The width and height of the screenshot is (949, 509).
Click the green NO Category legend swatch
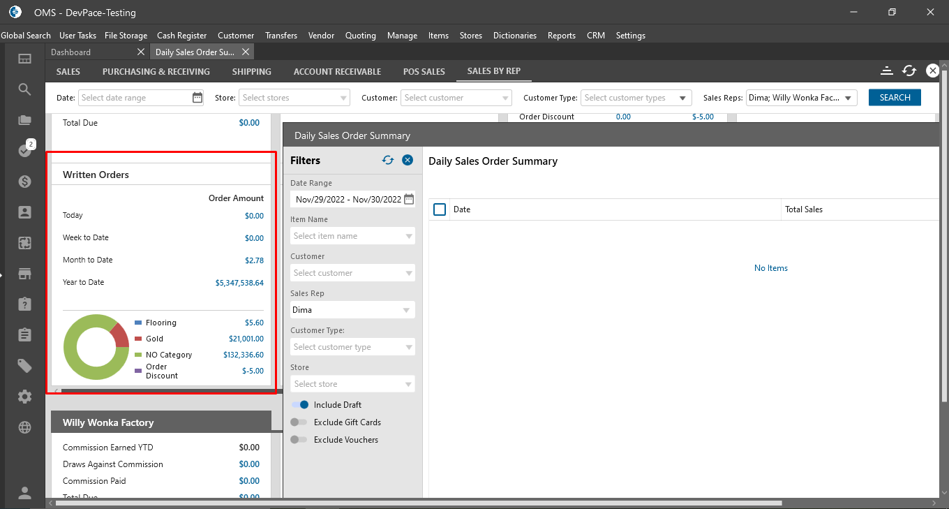pos(138,355)
